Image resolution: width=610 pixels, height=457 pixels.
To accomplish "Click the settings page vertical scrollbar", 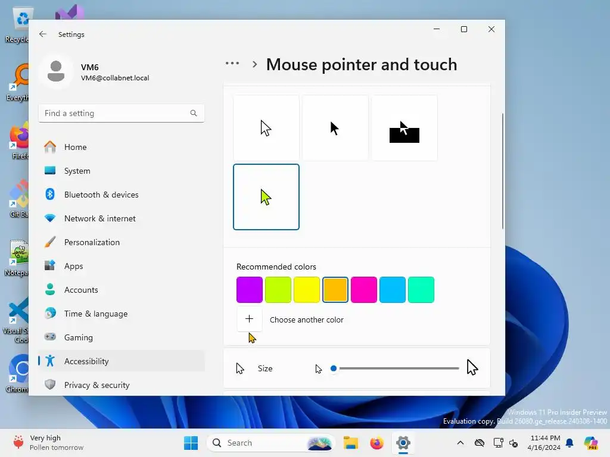I will [x=503, y=171].
